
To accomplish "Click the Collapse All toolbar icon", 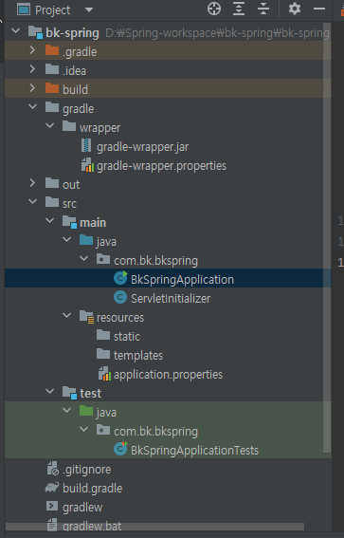I will tap(263, 9).
